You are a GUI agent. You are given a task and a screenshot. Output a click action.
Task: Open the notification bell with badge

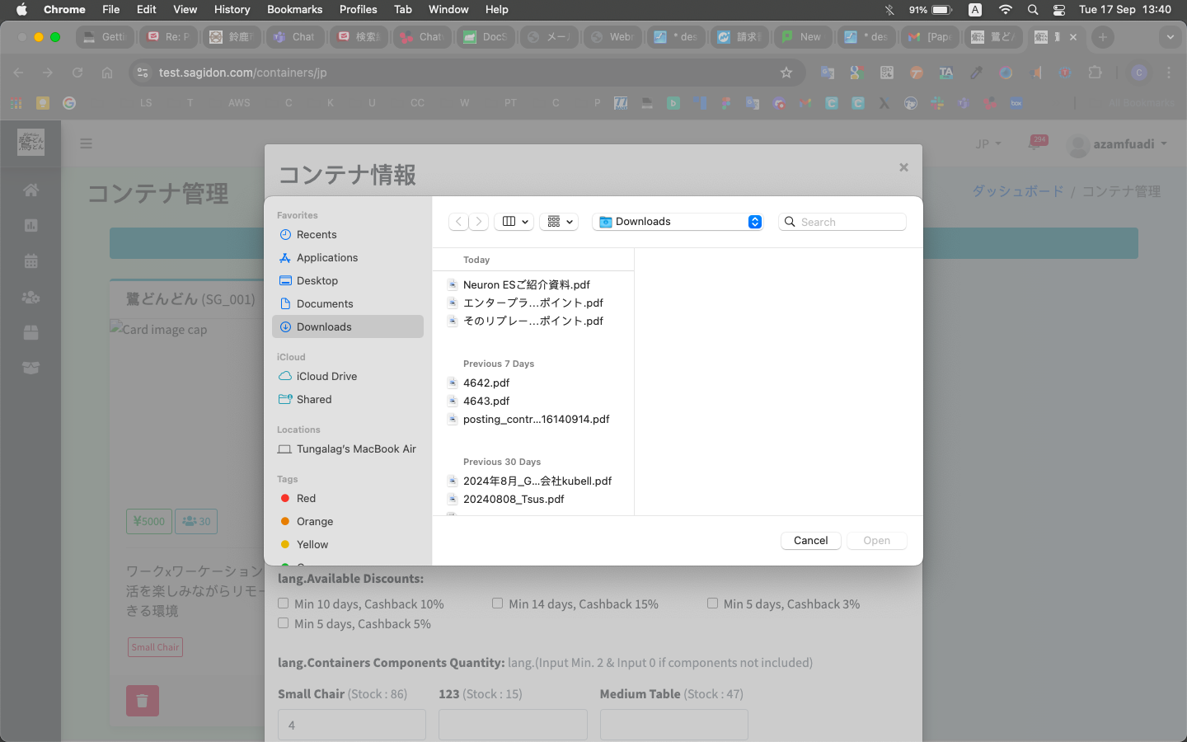1035,143
